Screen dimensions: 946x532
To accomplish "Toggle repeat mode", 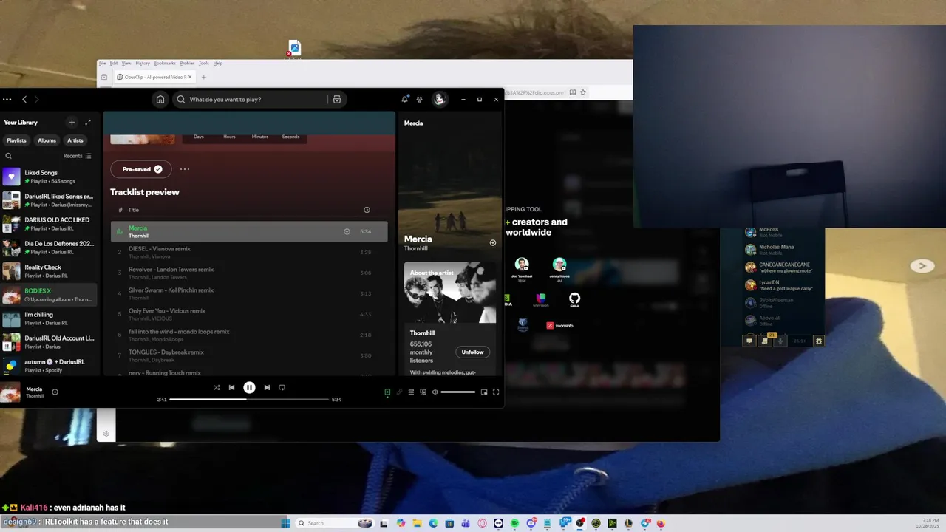I will click(282, 387).
